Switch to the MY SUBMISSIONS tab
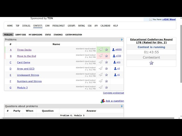This screenshot has height=136, width=182. click(35, 35)
